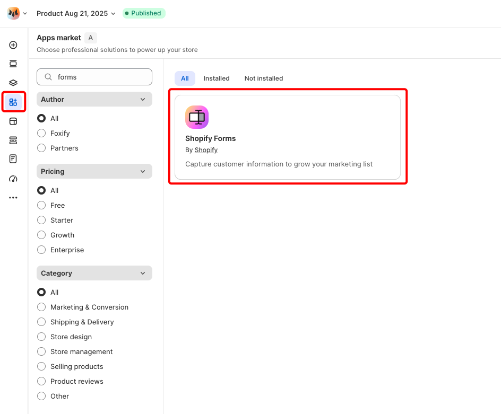Switch to the Installed tab
This screenshot has width=501, height=414.
coord(217,78)
